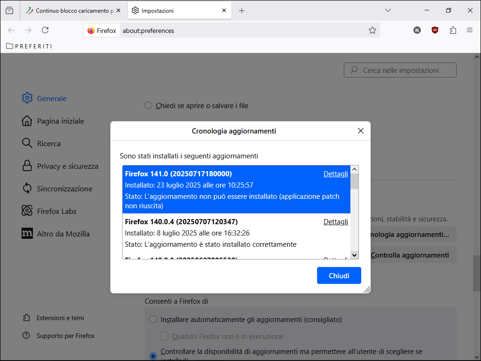Open the Ricerca settings category

click(x=41, y=143)
